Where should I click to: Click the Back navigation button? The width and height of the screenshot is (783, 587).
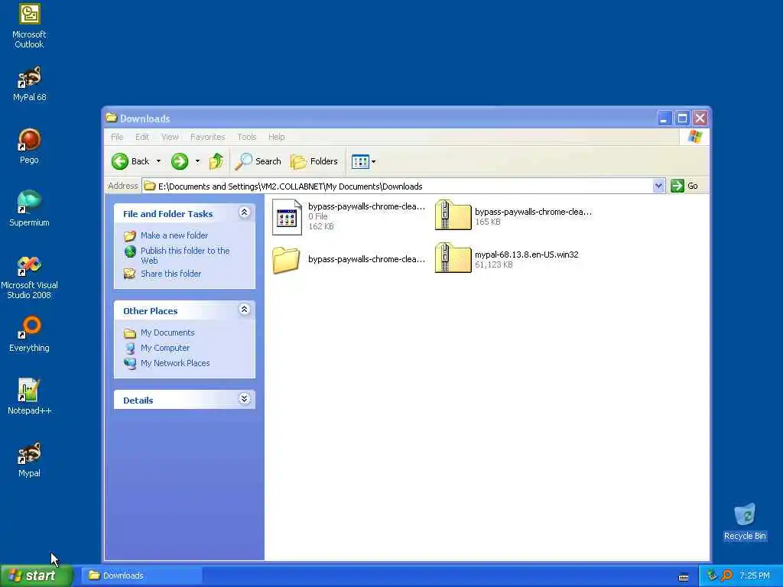130,161
